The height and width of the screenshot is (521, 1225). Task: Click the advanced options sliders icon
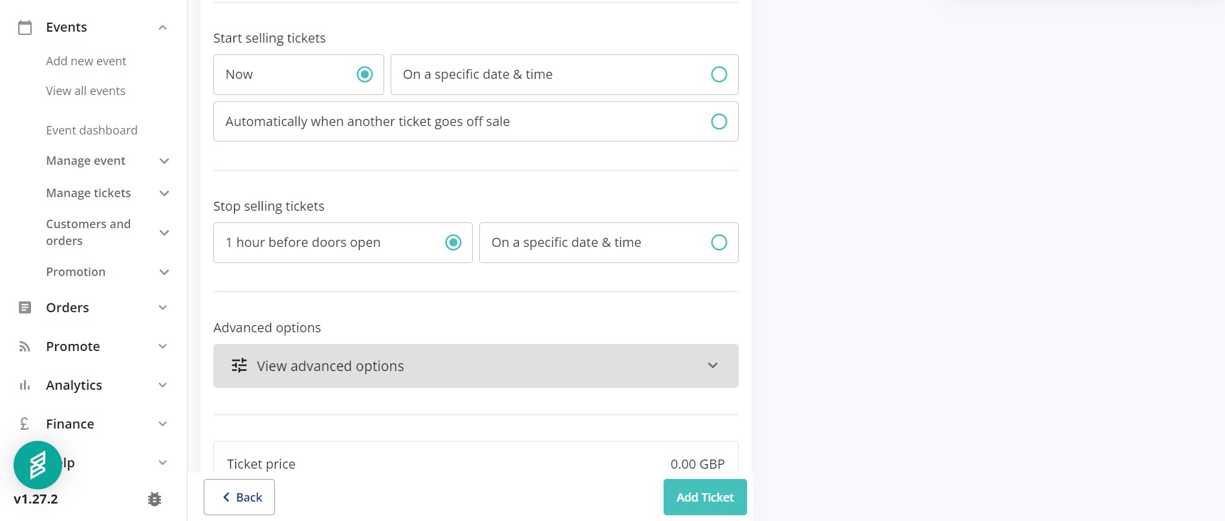[239, 366]
